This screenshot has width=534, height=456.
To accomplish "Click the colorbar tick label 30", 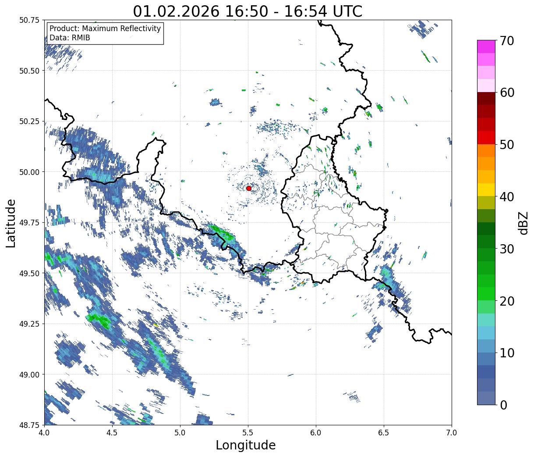I will pyautogui.click(x=506, y=249).
